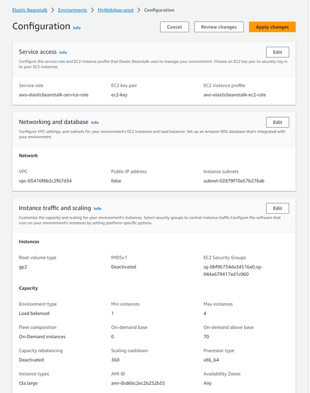The height and width of the screenshot is (393, 310).
Task: Edit the Instance traffic and scaling section
Action: pyautogui.click(x=278, y=208)
